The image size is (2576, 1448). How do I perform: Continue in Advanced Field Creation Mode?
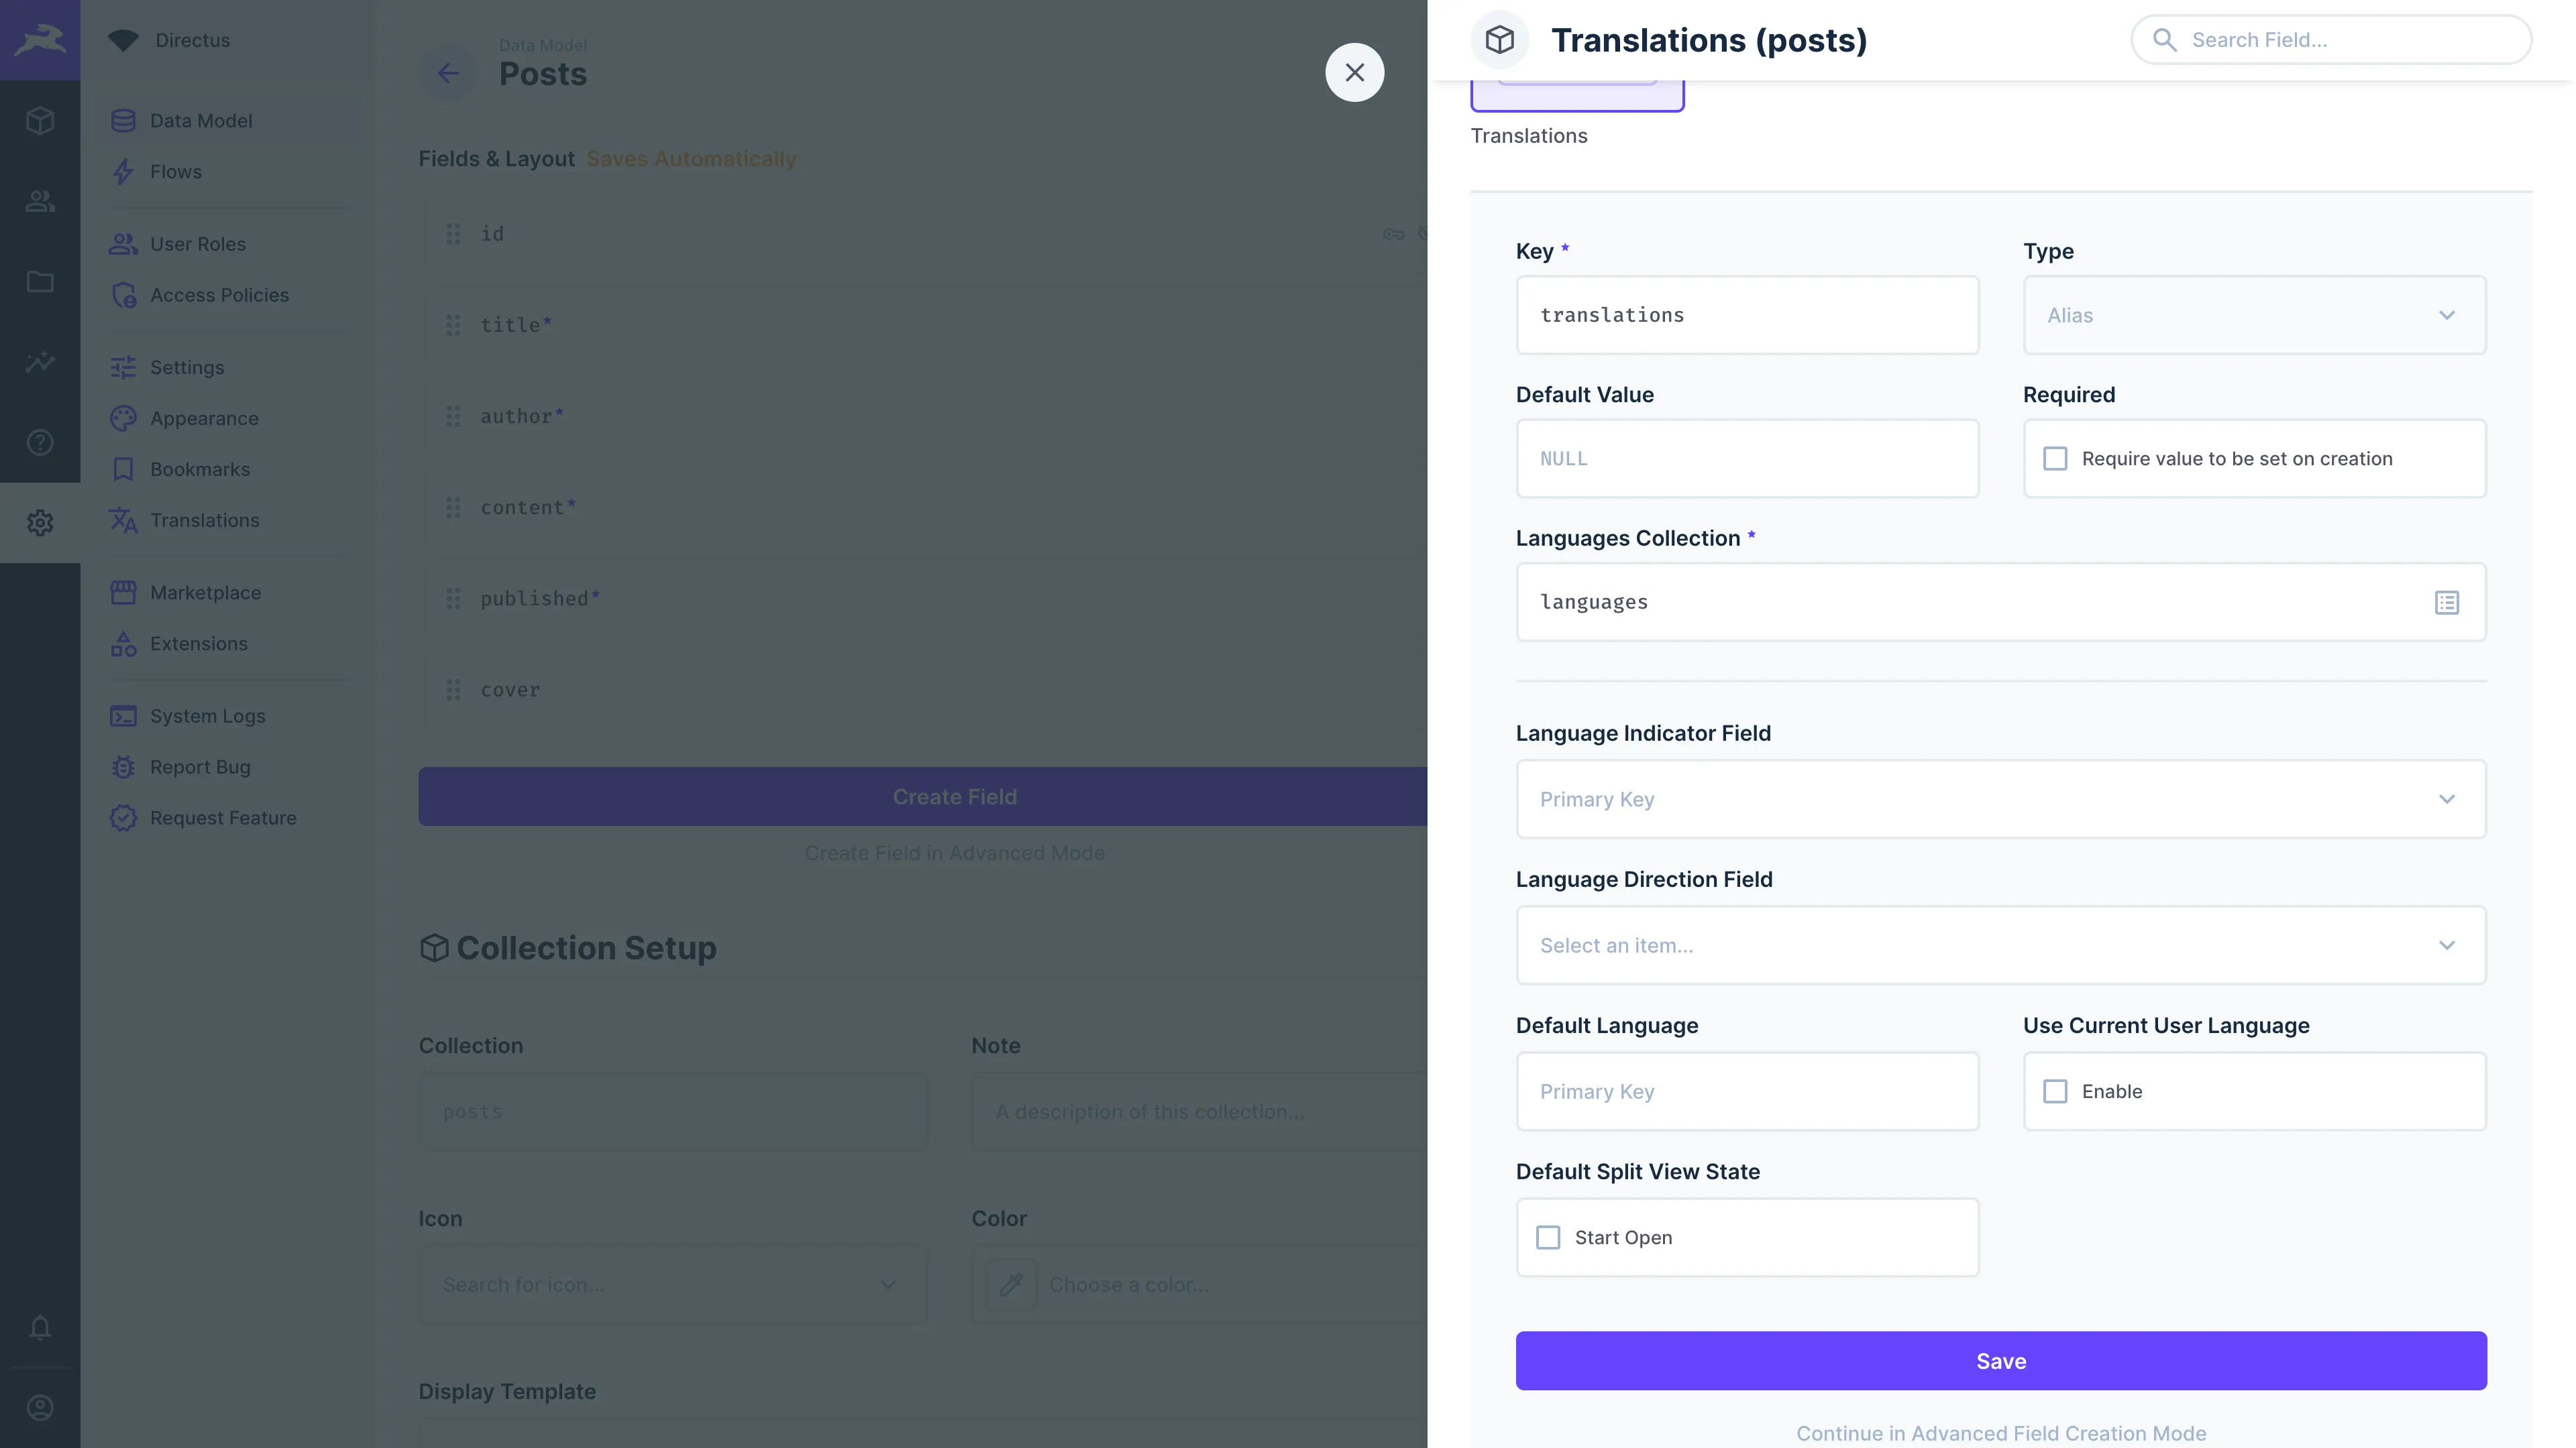click(2000, 1433)
